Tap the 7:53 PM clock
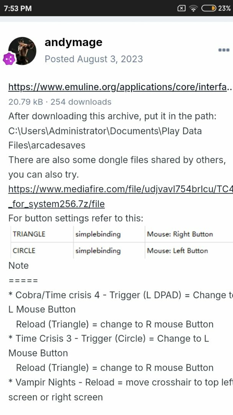 point(18,8)
